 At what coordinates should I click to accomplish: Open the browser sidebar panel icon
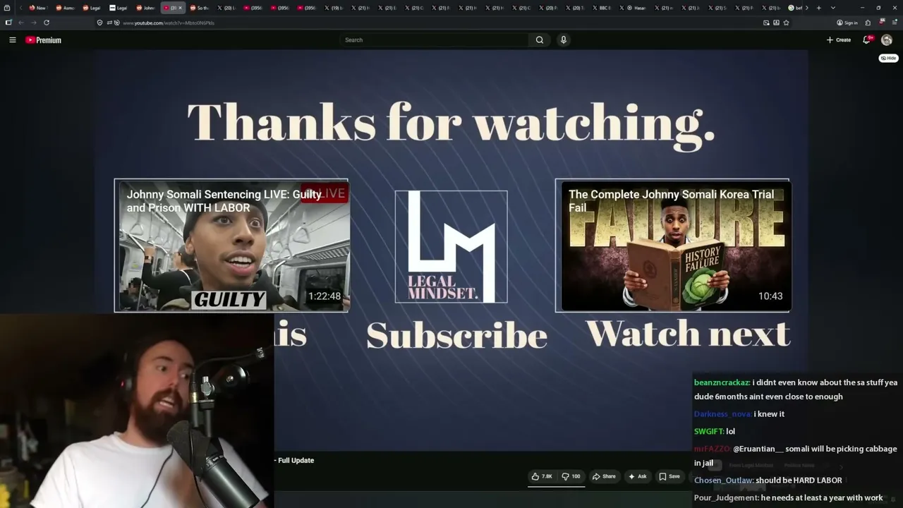pos(8,23)
